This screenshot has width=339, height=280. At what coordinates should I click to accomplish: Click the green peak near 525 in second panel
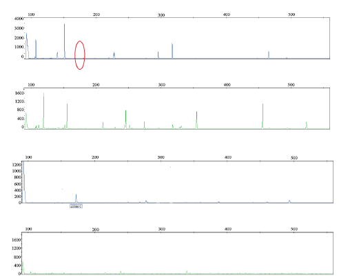click(306, 126)
